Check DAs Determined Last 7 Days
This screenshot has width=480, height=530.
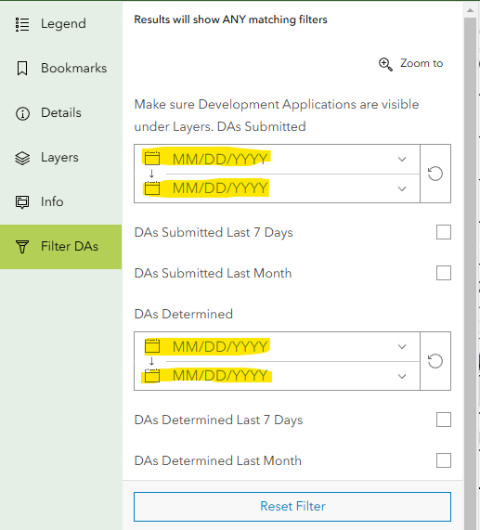[444, 420]
